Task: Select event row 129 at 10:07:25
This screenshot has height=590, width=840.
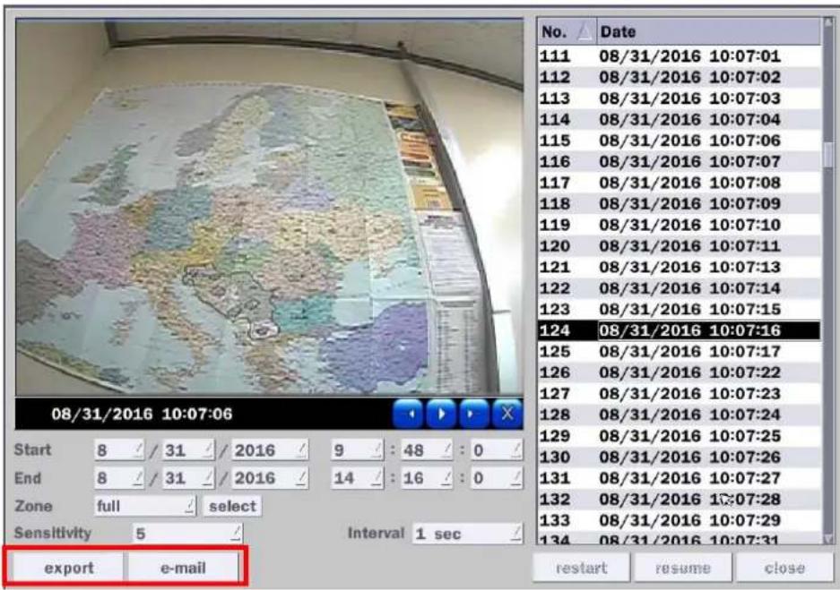Action: tap(680, 436)
